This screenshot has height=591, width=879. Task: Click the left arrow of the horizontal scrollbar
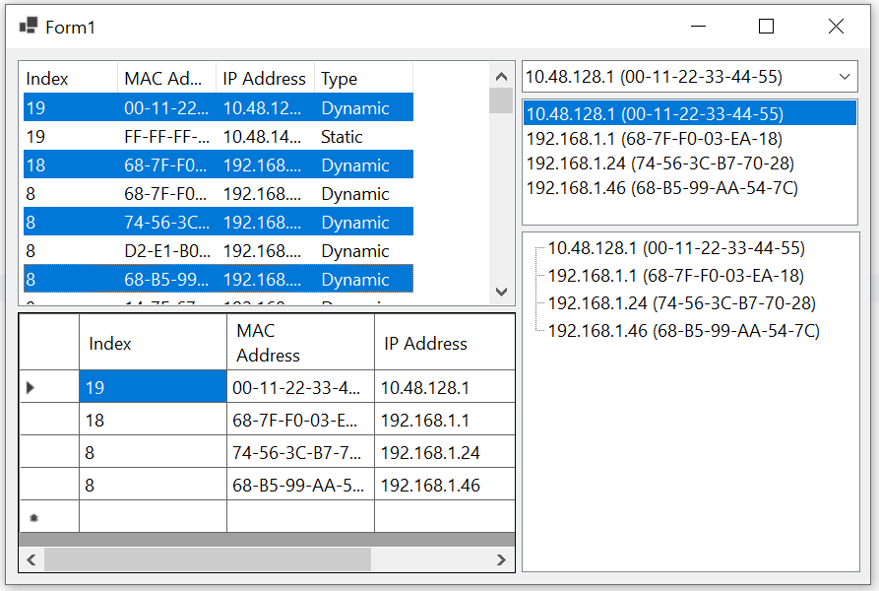click(x=31, y=559)
